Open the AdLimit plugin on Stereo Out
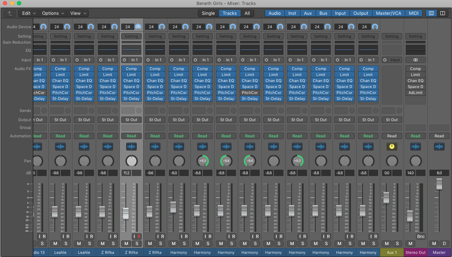This screenshot has width=452, height=257. pyautogui.click(x=415, y=93)
